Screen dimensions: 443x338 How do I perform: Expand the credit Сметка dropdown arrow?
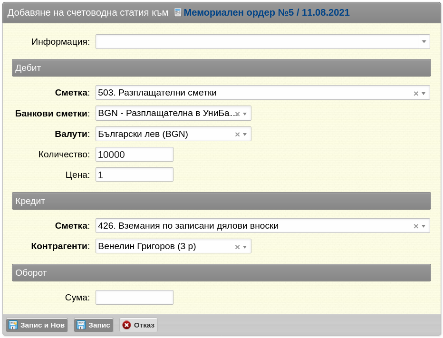(424, 226)
